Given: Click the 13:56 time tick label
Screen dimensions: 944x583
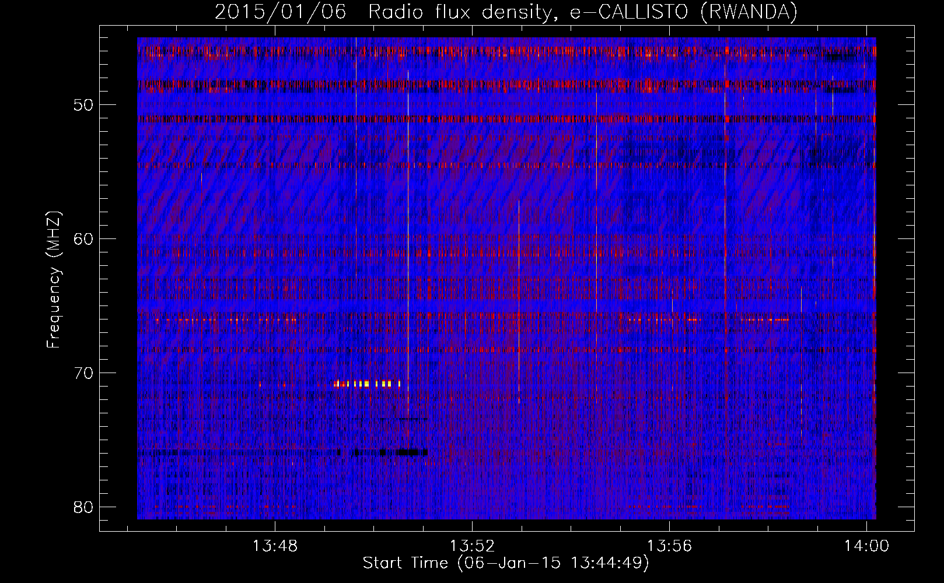Looking at the screenshot, I should point(669,546).
